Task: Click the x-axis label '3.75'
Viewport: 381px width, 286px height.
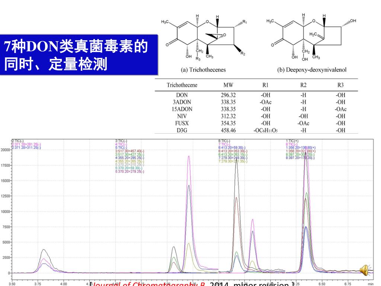Action: click(38, 284)
